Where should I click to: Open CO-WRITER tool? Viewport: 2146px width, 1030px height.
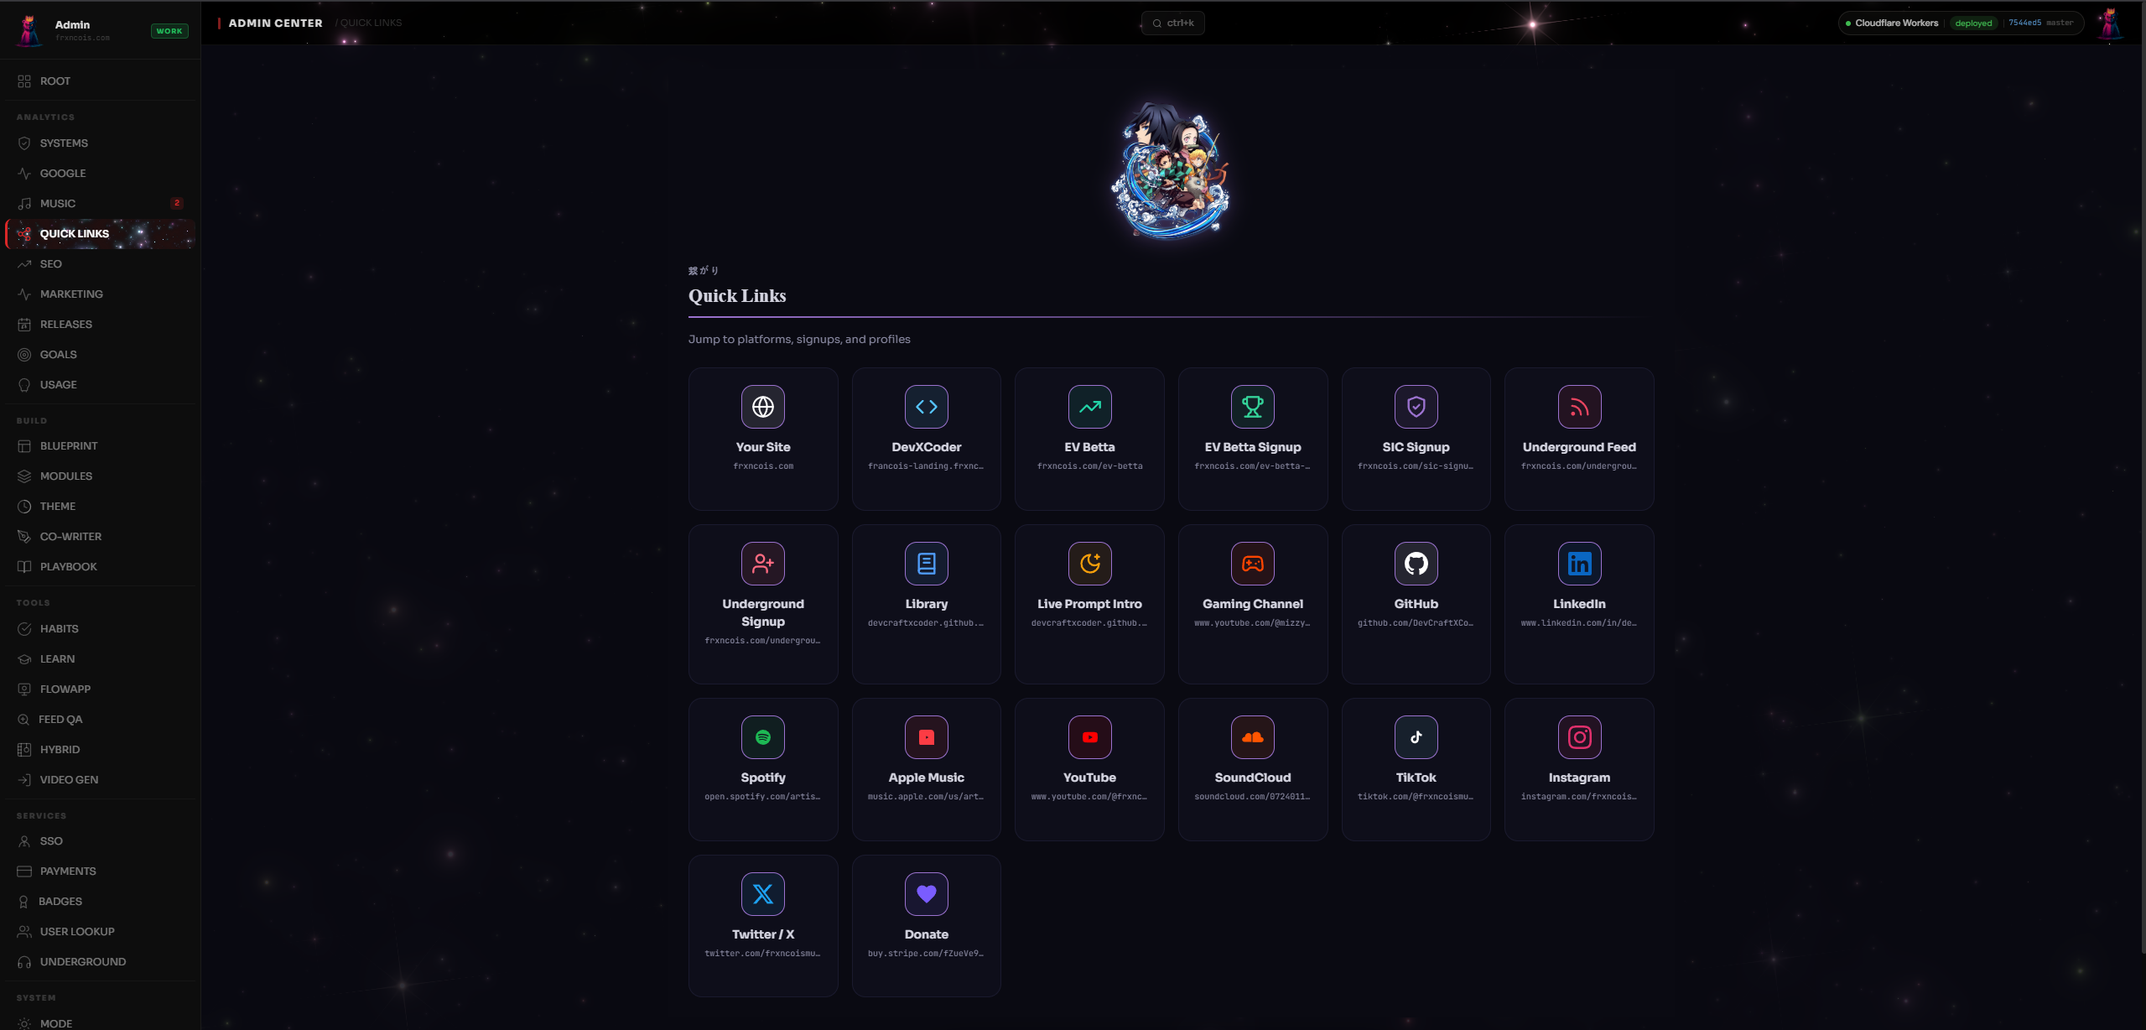101,537
